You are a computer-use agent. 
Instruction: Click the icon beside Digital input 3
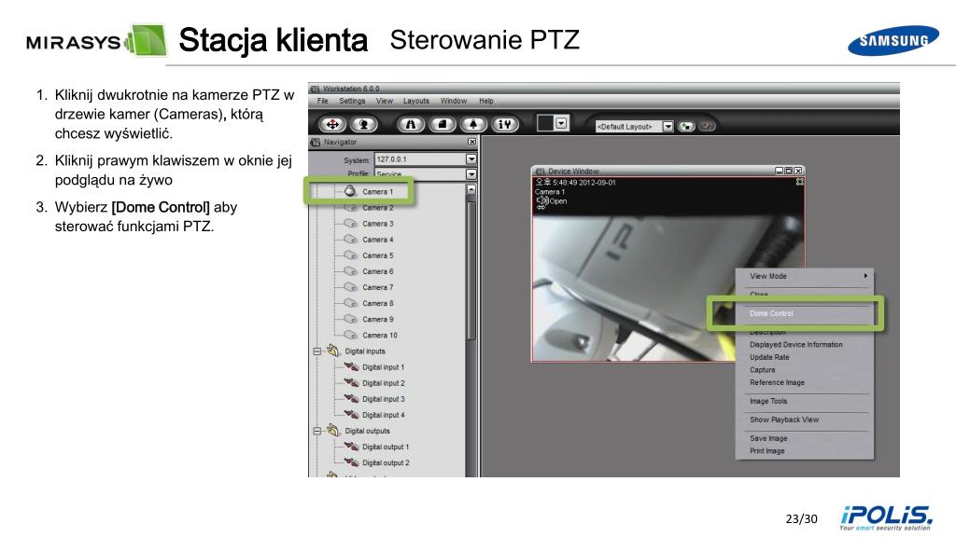pyautogui.click(x=351, y=398)
